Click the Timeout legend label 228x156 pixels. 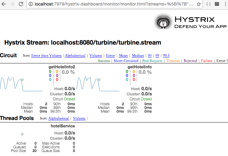tap(173, 61)
